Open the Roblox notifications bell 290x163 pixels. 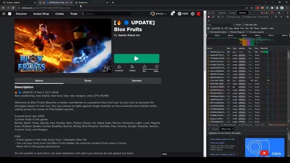point(172,14)
